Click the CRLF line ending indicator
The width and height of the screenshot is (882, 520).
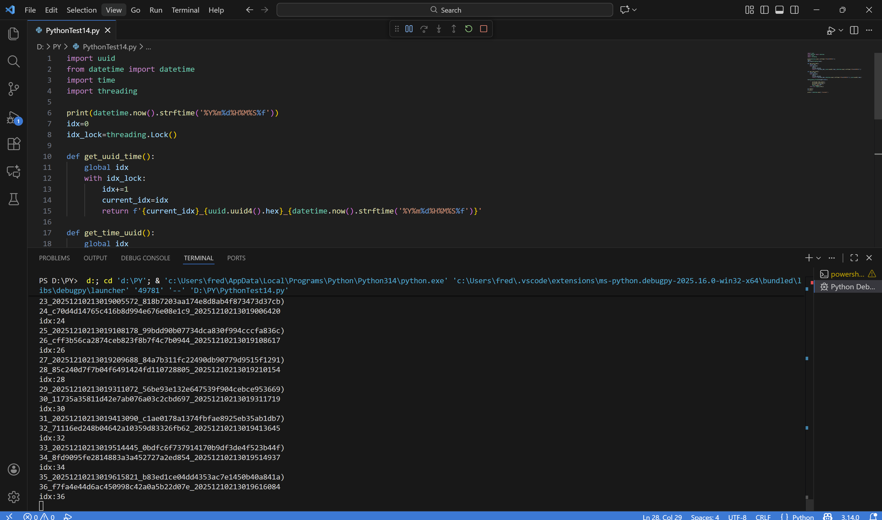(763, 517)
